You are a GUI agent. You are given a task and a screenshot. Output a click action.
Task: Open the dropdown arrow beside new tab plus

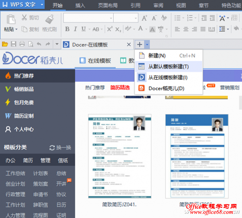[x=148, y=44]
